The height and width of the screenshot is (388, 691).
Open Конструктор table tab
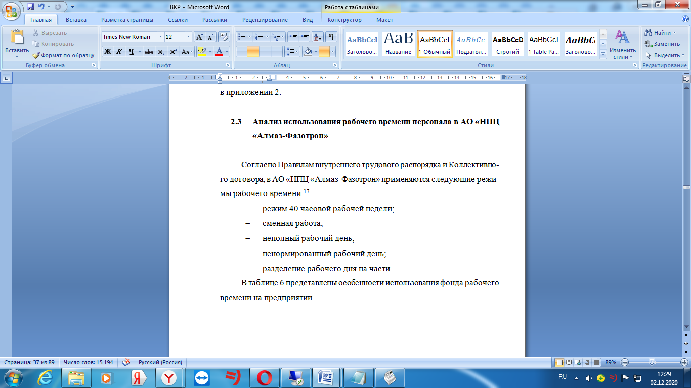tap(344, 20)
